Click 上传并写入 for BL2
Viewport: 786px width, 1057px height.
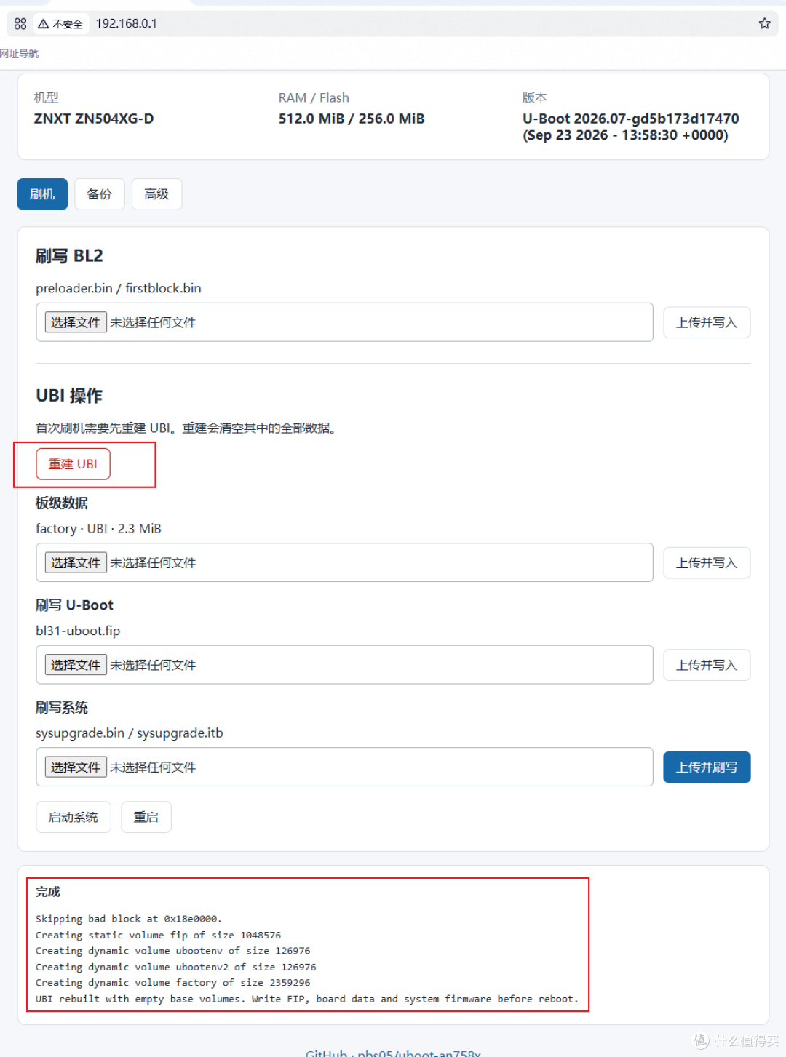pos(707,322)
